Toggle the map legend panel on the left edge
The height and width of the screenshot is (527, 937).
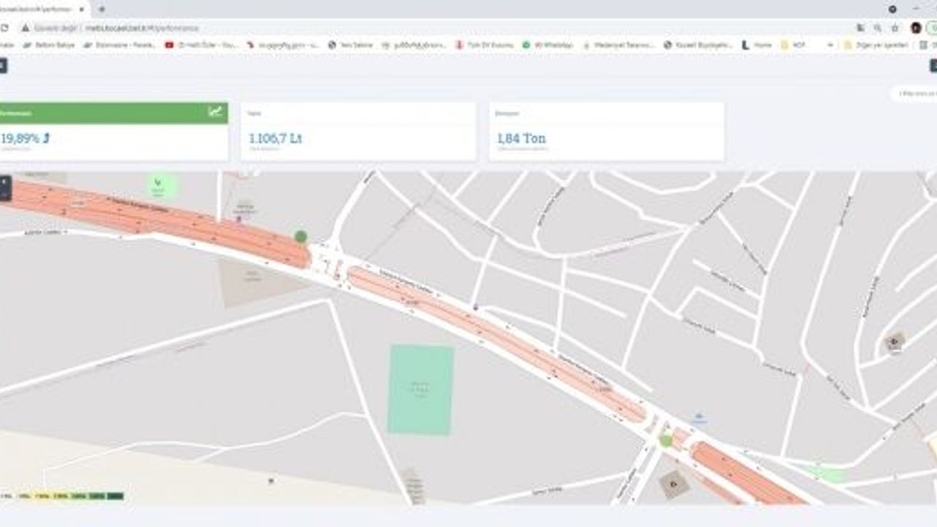tap(4, 184)
